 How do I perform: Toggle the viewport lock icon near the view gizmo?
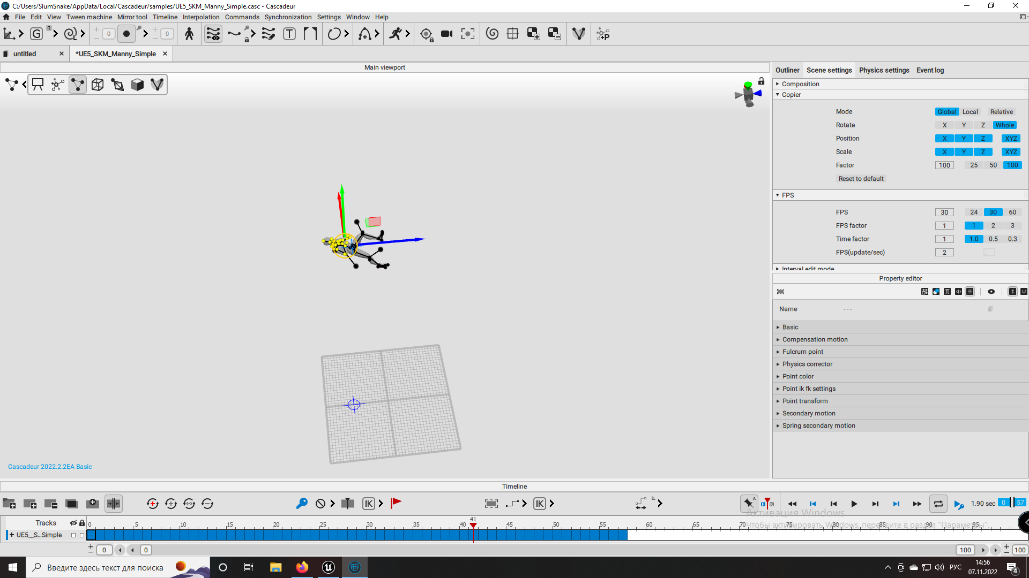761,81
